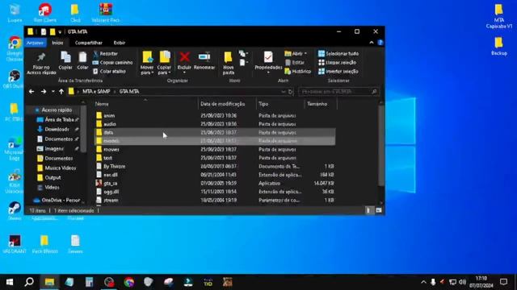Open Downloads in navigation pane
This screenshot has height=290, width=517.
click(57, 130)
